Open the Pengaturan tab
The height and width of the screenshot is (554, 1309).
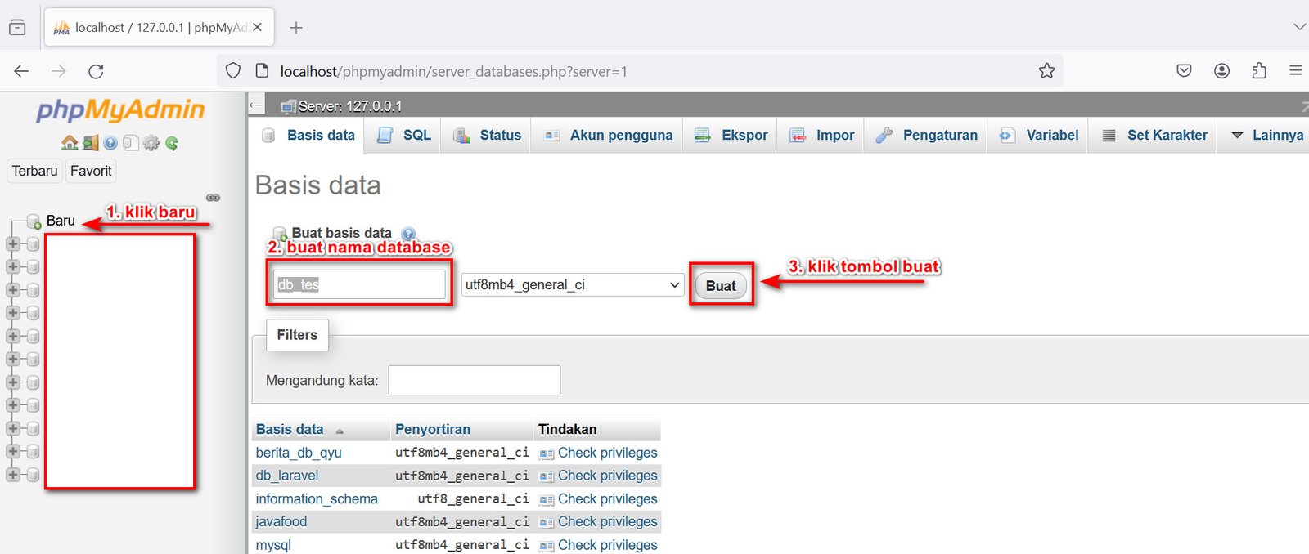(926, 135)
